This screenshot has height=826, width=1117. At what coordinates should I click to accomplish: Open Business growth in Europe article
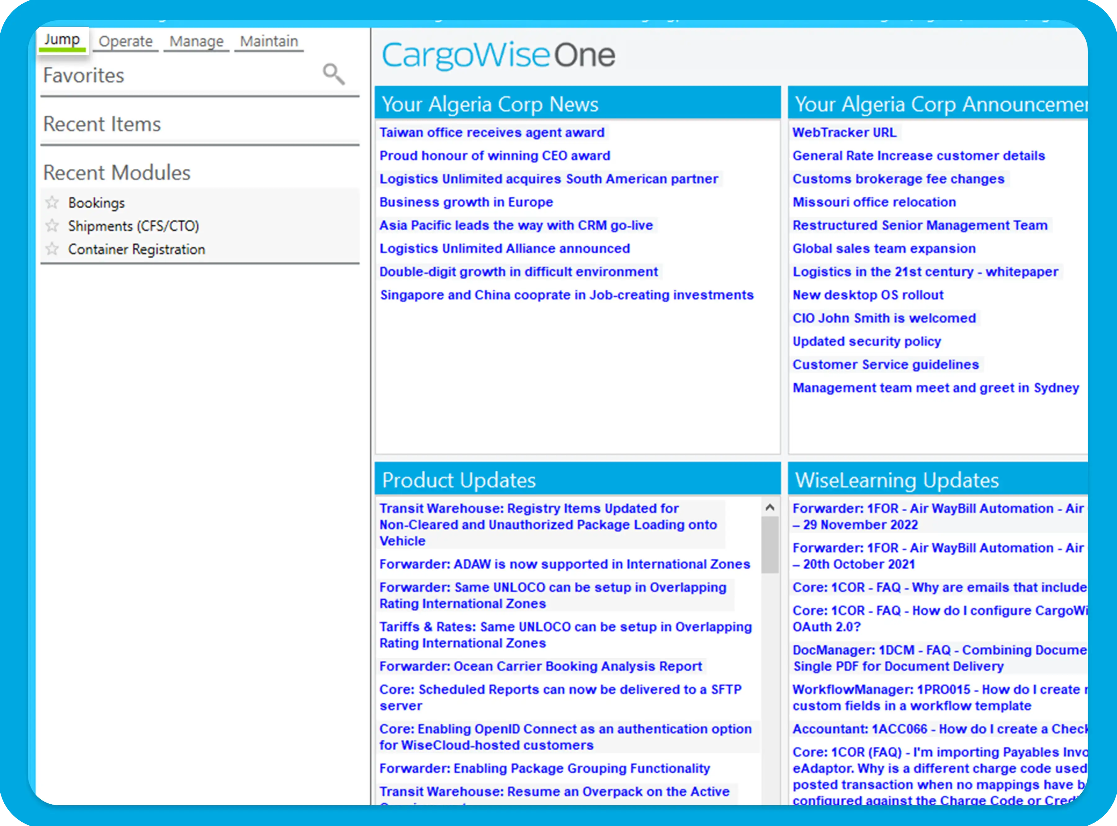coord(466,202)
